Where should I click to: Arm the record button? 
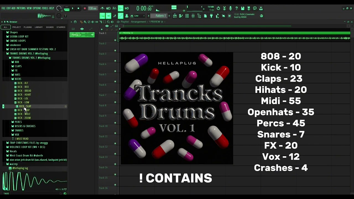click(x=85, y=8)
